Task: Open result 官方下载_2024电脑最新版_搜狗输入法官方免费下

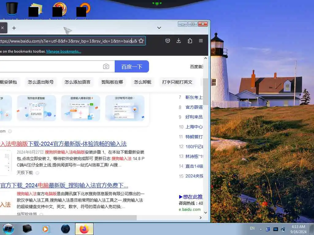Action: (x=64, y=185)
